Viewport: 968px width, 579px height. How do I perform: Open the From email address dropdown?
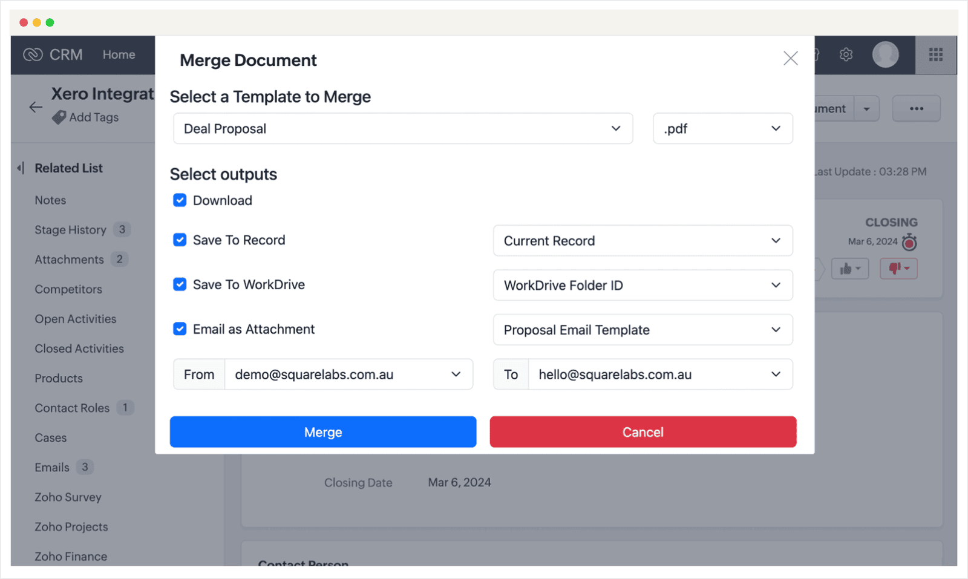(x=348, y=375)
